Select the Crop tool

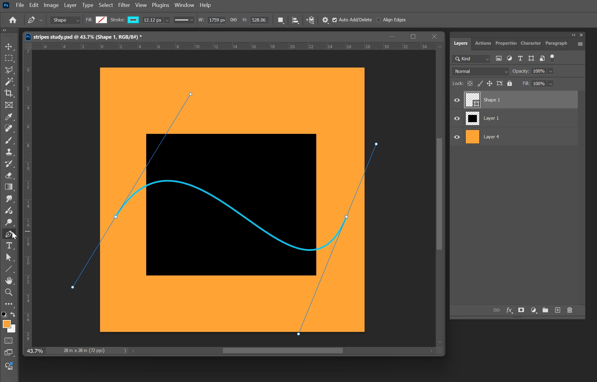click(x=9, y=93)
